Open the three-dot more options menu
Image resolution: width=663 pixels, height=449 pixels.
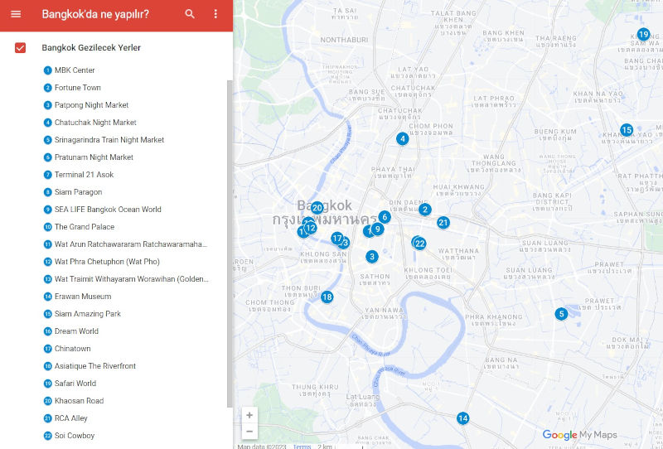tap(215, 14)
